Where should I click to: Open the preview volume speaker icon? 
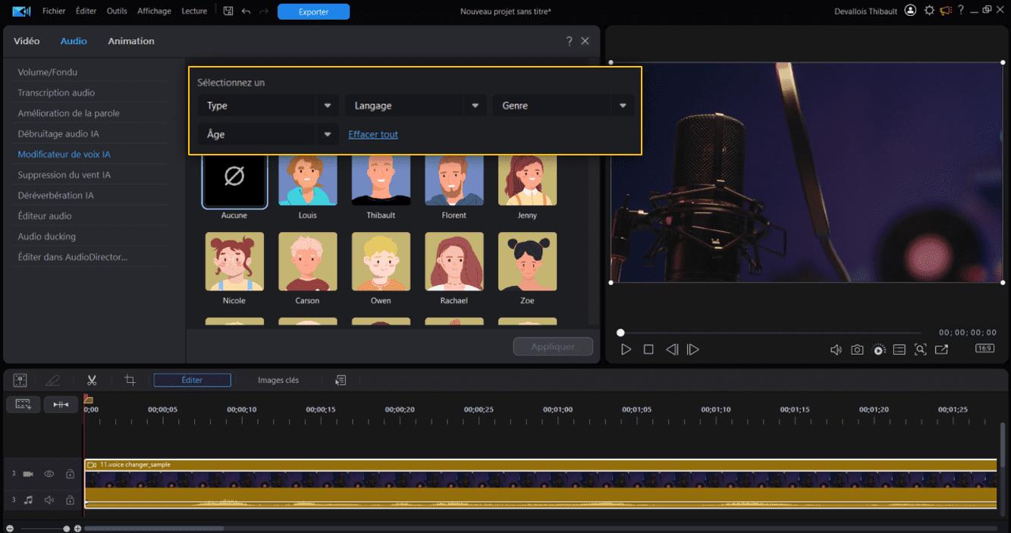point(836,350)
